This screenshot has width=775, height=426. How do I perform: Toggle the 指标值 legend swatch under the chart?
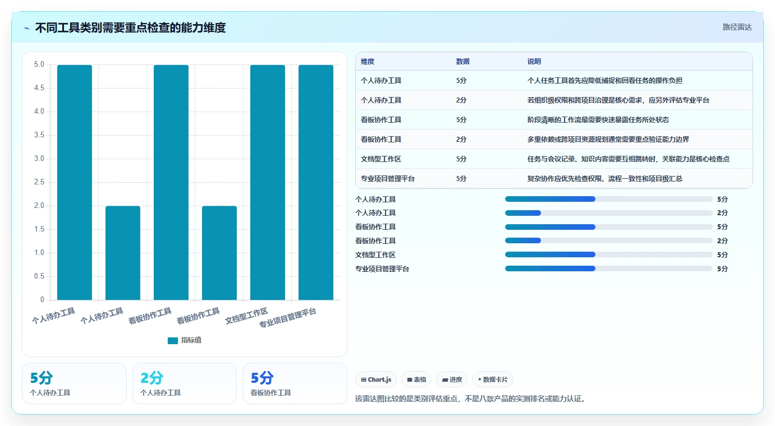coord(173,340)
